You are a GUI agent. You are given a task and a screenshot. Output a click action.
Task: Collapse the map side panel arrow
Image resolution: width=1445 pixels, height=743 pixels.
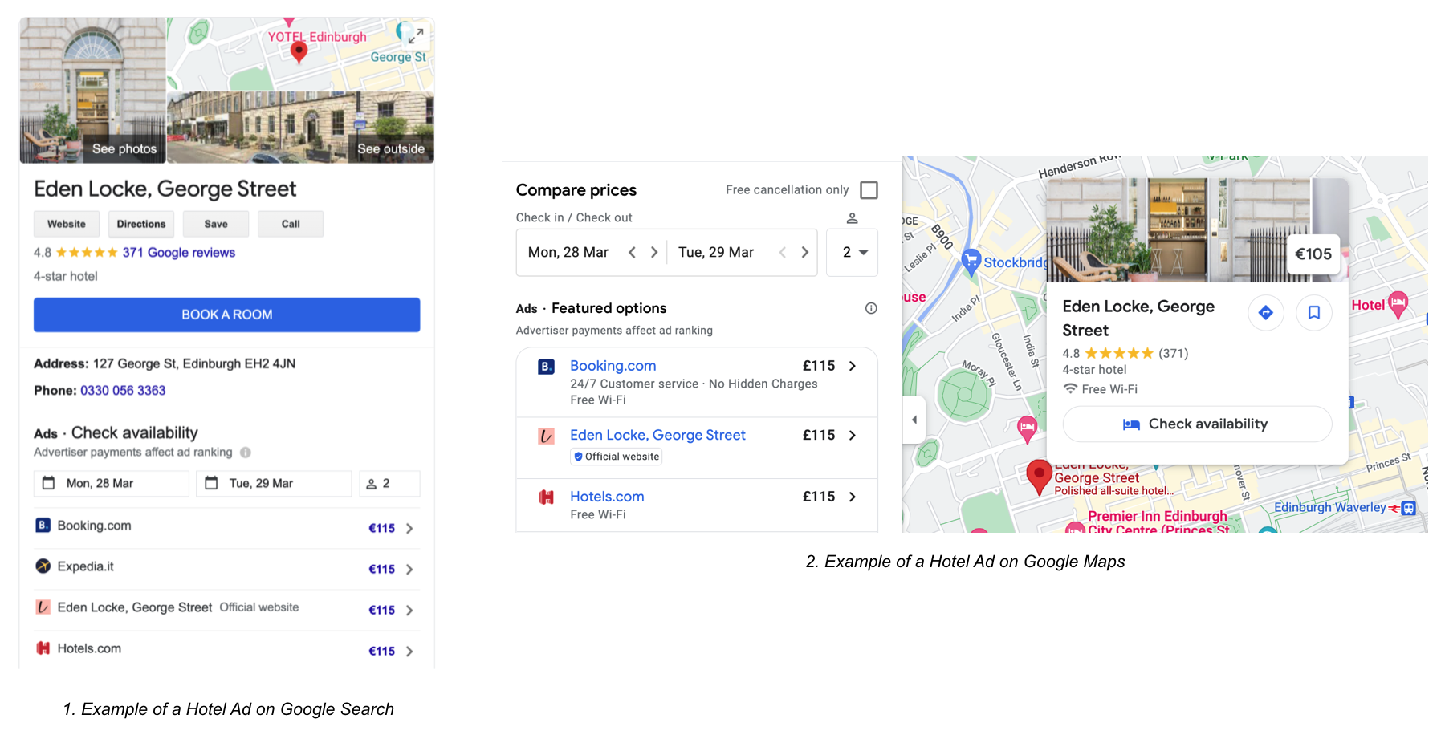(914, 420)
